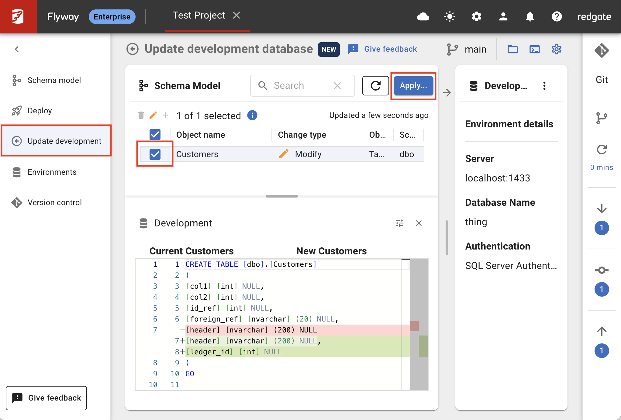Screen dimensions: 621x420
Task: Click the Flyway logo icon
Action: [x=18, y=16]
